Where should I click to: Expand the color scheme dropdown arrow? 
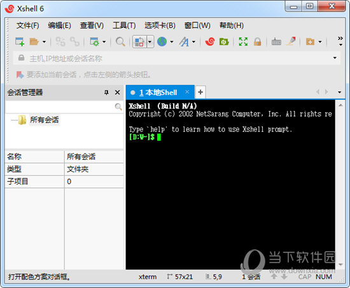pyautogui.click(x=150, y=42)
